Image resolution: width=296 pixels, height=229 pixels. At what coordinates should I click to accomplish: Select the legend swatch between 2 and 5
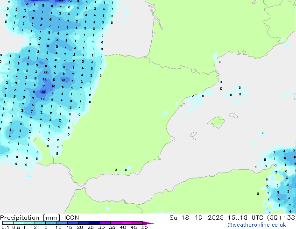click(40, 223)
